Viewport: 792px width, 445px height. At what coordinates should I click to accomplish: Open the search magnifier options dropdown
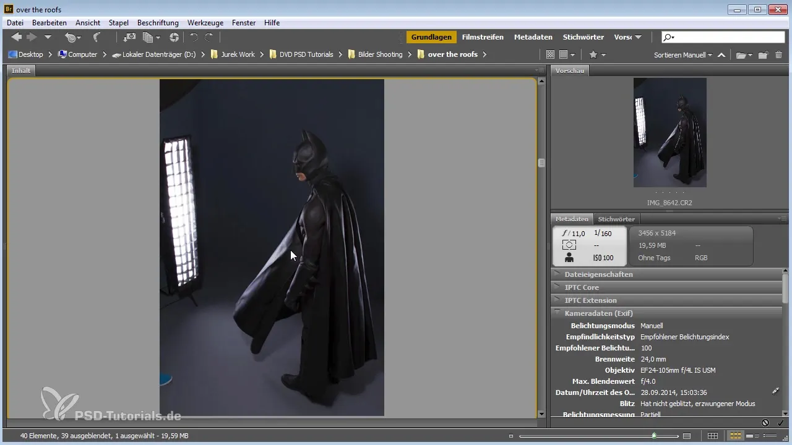coord(668,38)
